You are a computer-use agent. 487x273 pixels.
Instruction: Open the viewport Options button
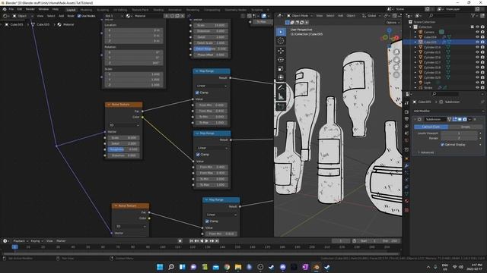click(392, 22)
